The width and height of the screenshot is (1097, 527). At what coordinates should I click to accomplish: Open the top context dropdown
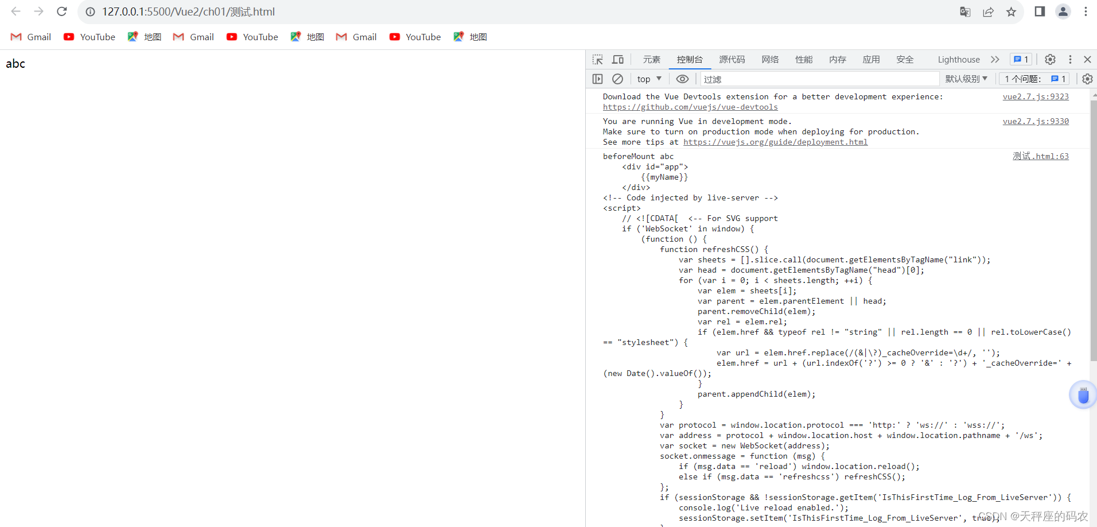[649, 79]
